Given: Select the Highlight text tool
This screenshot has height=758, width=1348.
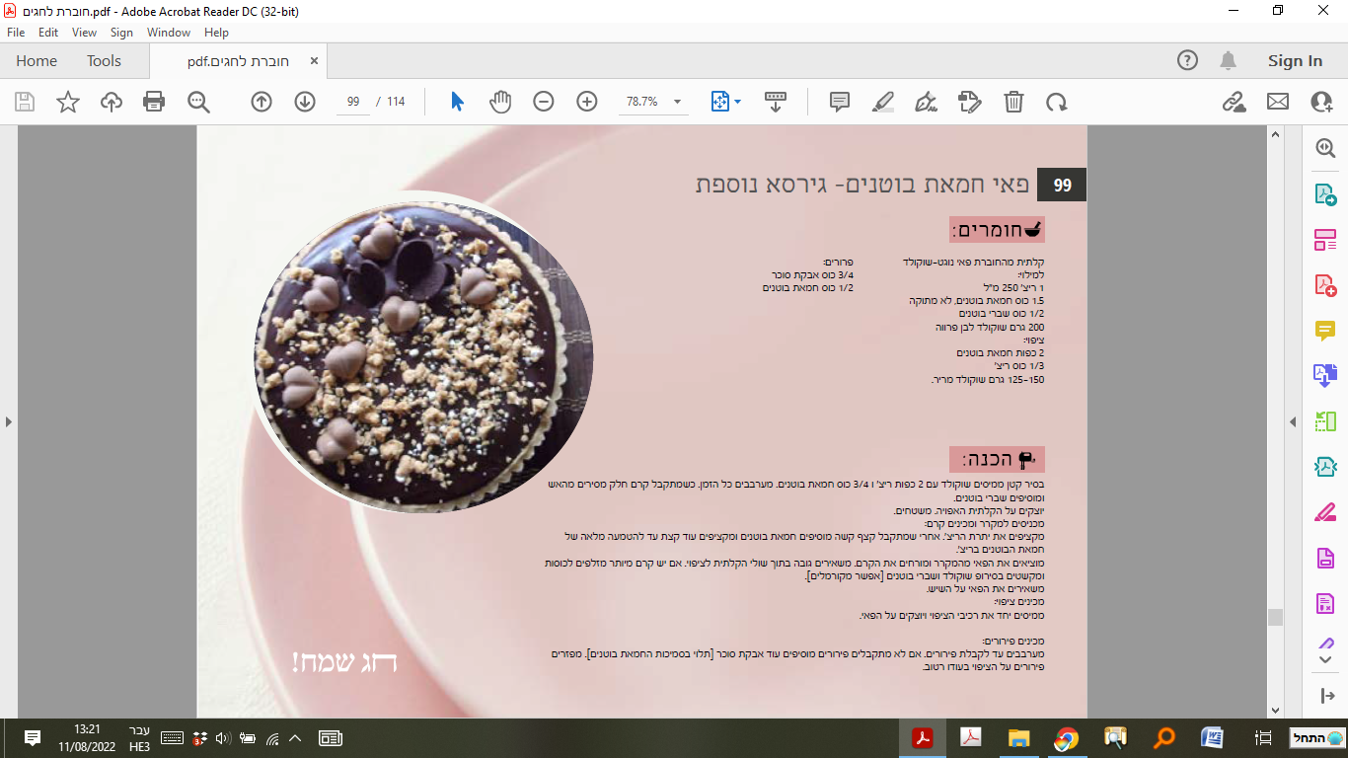Looking at the screenshot, I should 883,102.
